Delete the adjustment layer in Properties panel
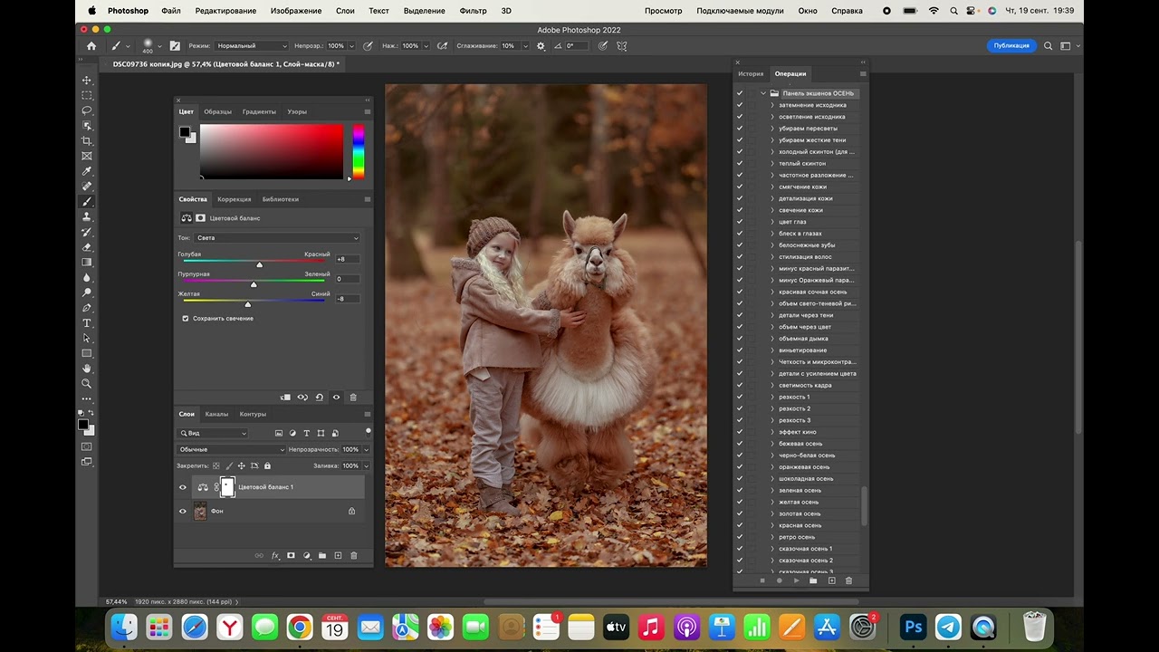Image resolution: width=1159 pixels, height=652 pixels. pyautogui.click(x=353, y=397)
